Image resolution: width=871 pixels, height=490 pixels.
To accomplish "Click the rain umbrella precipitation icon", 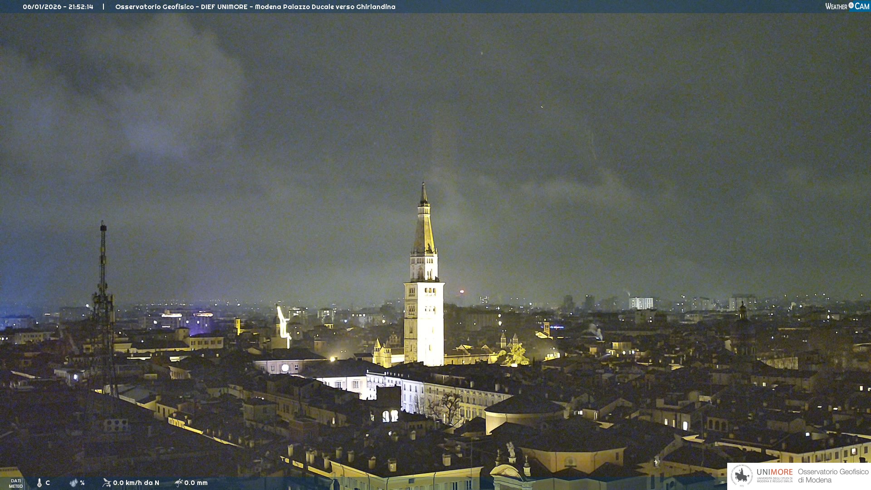I will click(x=179, y=483).
